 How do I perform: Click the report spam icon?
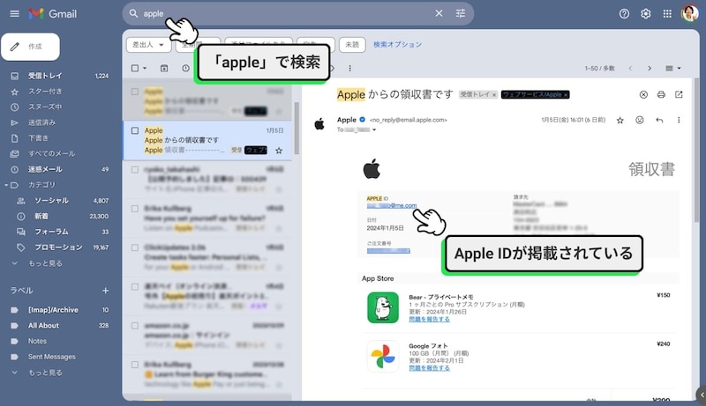185,69
